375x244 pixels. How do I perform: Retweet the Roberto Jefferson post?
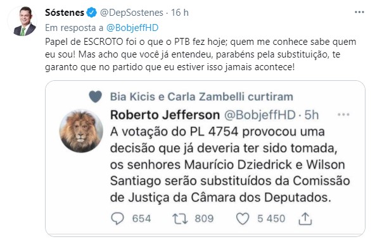(x=180, y=219)
